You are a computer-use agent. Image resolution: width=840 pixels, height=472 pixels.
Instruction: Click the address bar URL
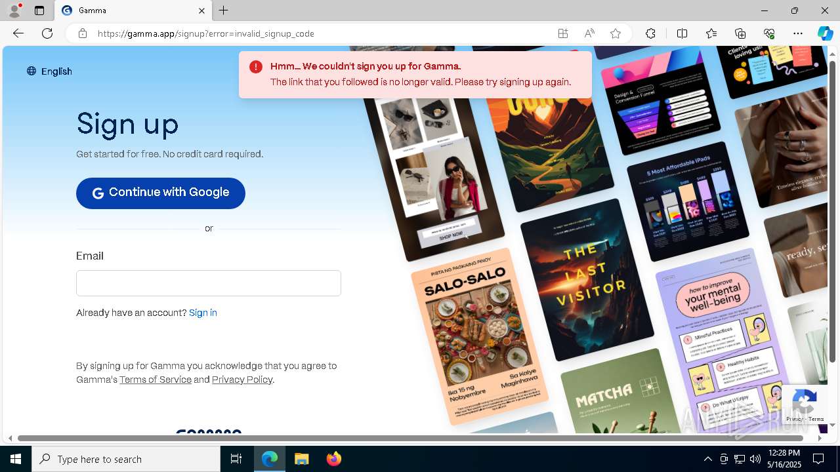(206, 33)
